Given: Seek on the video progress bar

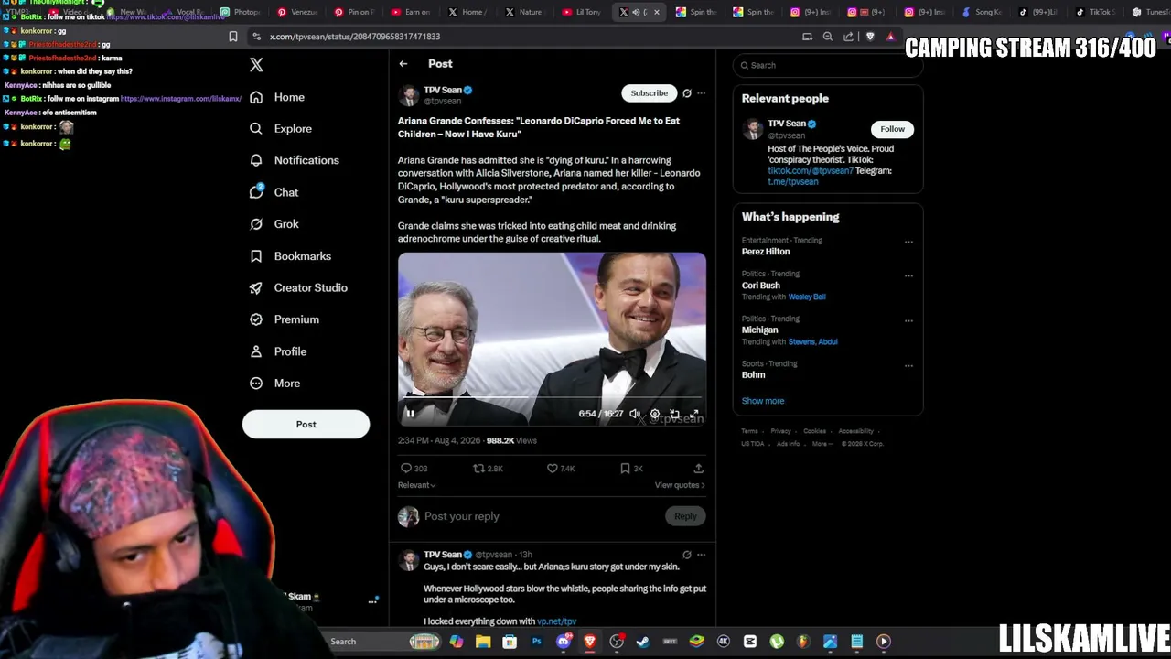Looking at the screenshot, I should 552,398.
